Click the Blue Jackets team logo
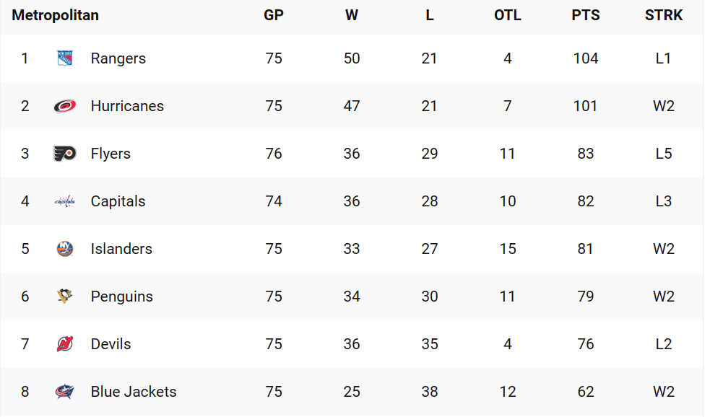The width and height of the screenshot is (710, 417). [x=65, y=392]
